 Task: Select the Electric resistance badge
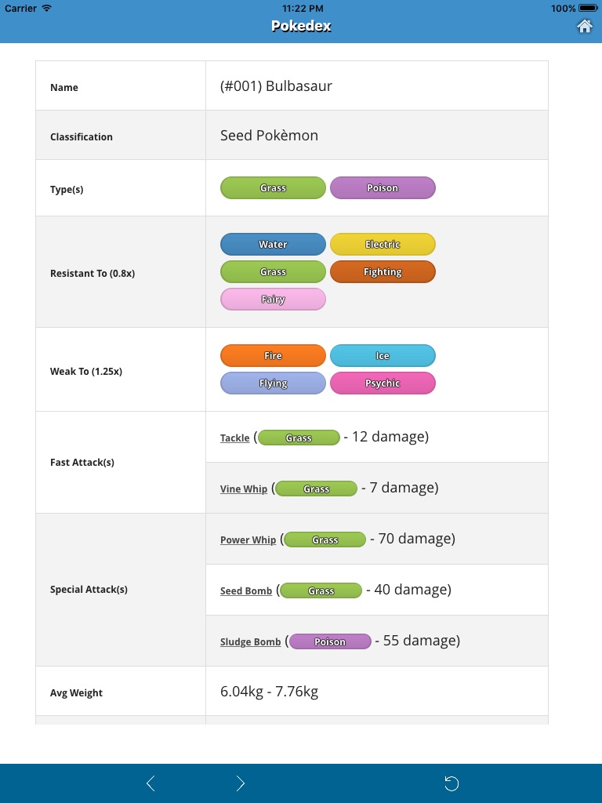383,245
